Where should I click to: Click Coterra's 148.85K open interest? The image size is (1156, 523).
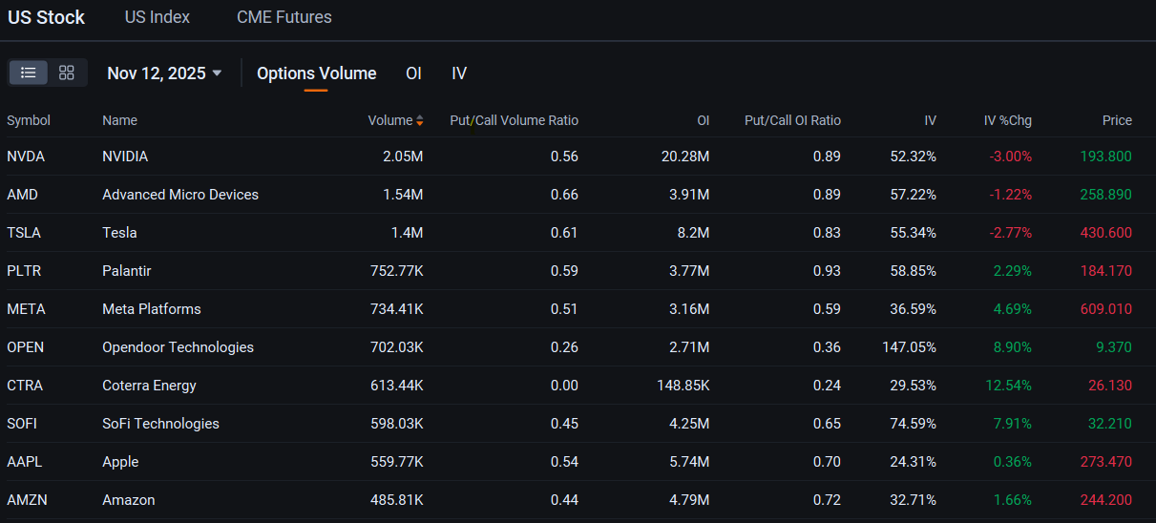682,386
